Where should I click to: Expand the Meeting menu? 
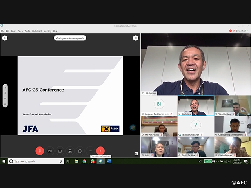pos(47,31)
